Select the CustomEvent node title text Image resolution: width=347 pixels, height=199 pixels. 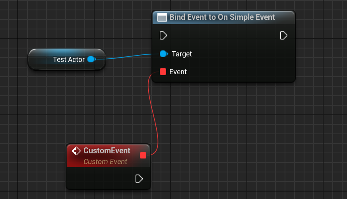pos(107,151)
